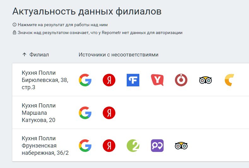Viewport: 249px width, 168px height.
Task: Click Yandex icon for Бирюлевская branch
Action: [x=109, y=80]
